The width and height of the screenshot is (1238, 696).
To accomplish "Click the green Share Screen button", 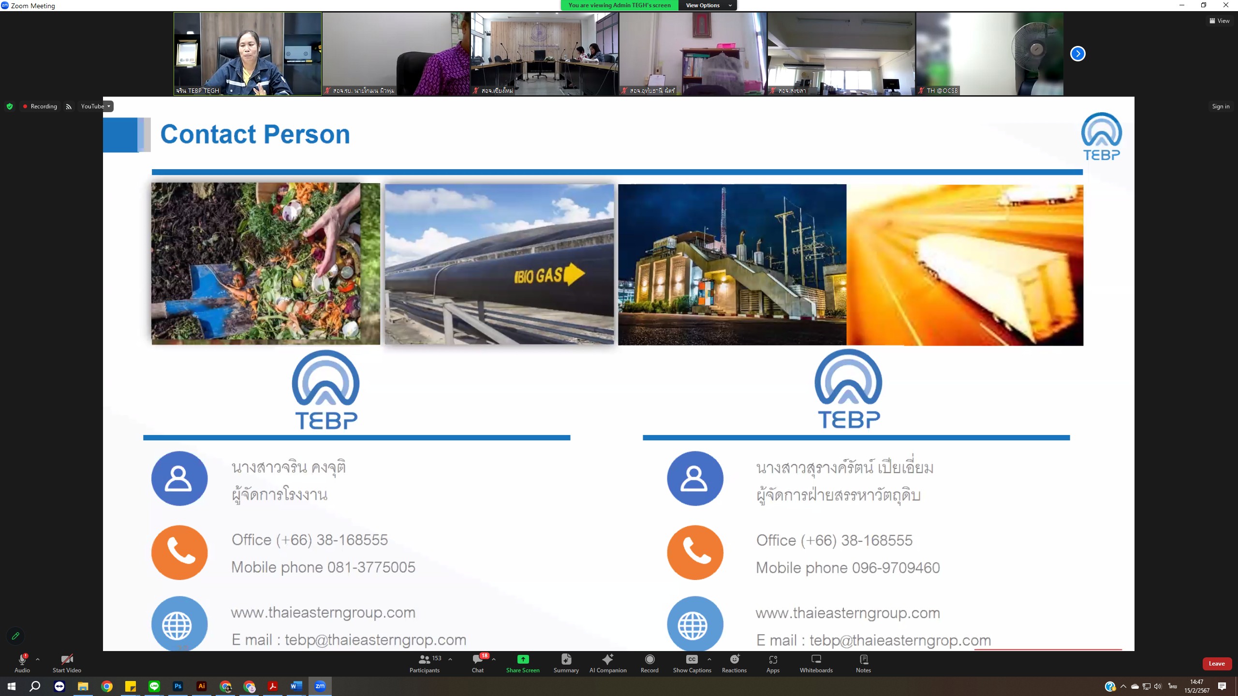I will [x=523, y=663].
